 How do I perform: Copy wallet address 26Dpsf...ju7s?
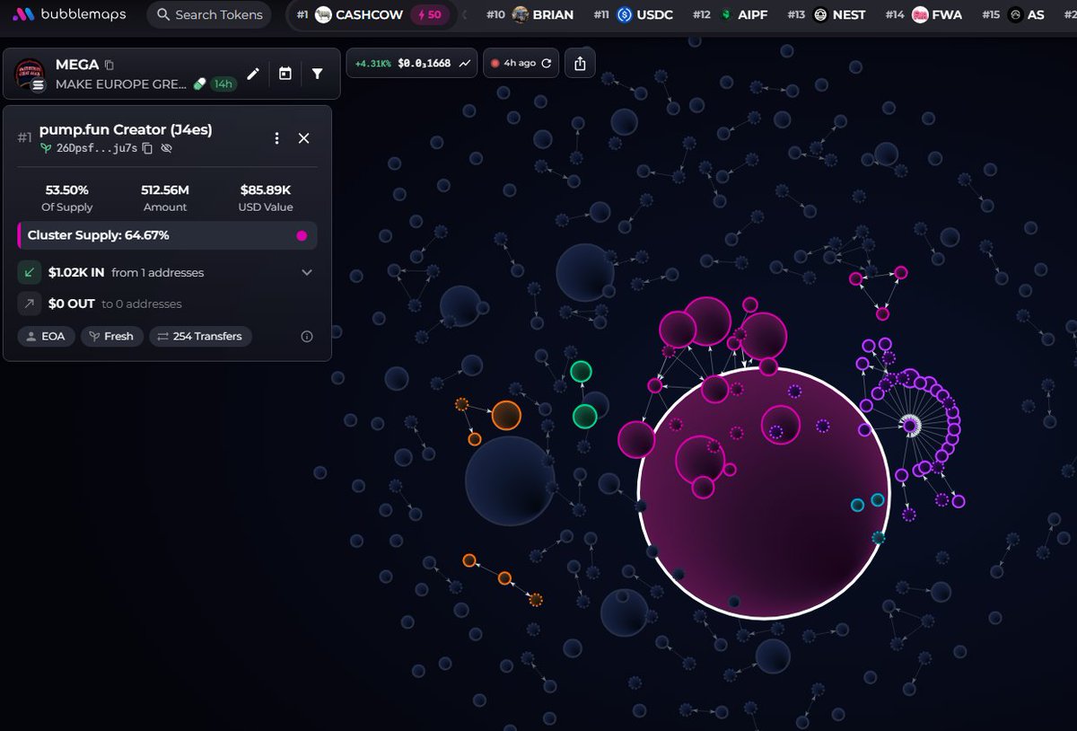coord(148,148)
